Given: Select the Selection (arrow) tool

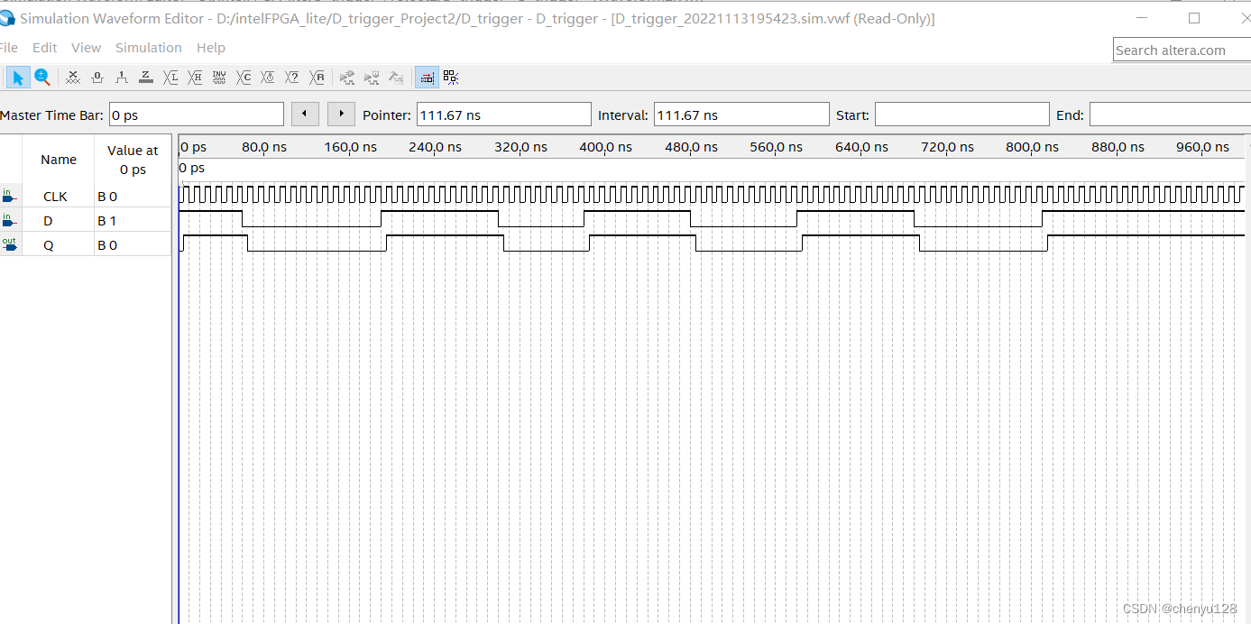Looking at the screenshot, I should pos(17,78).
